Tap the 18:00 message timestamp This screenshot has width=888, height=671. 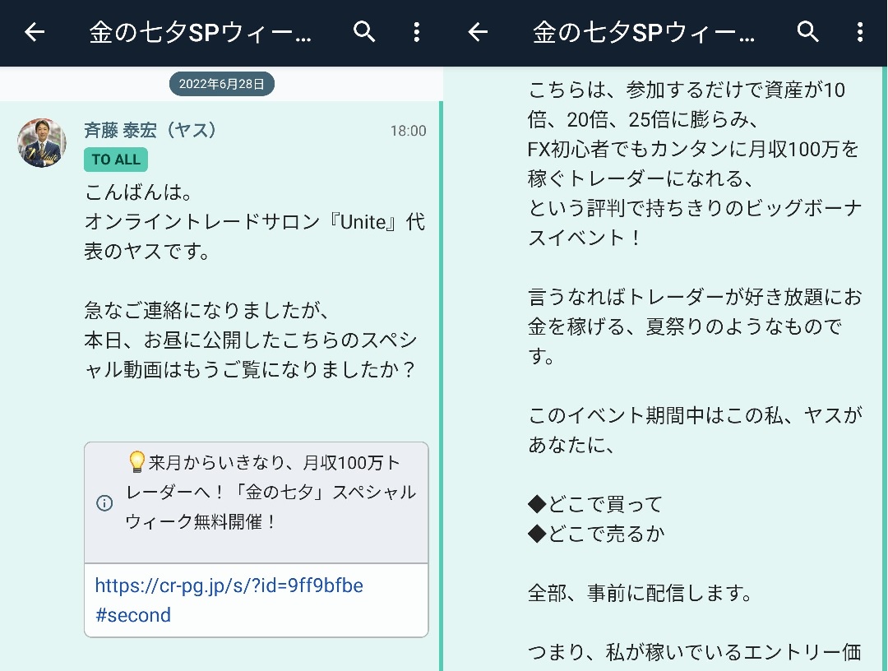coord(408,132)
